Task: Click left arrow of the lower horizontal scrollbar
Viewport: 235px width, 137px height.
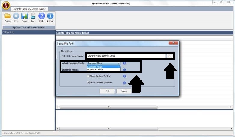Action: coord(57,129)
